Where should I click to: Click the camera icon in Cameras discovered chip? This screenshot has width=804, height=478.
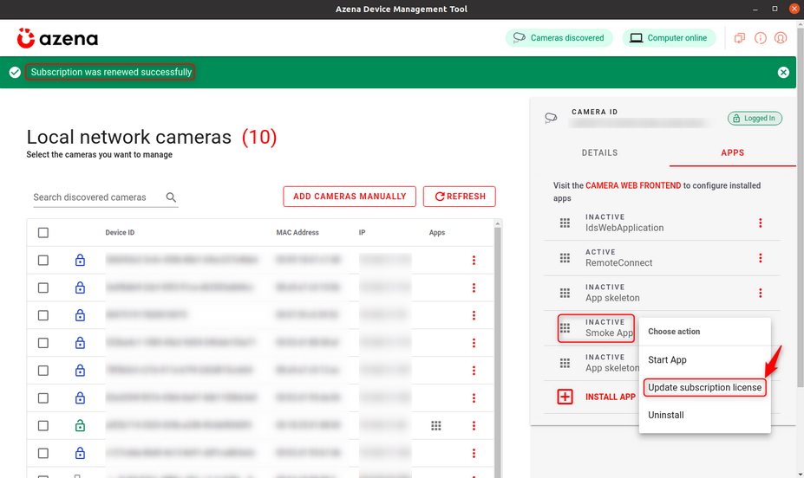pos(520,38)
